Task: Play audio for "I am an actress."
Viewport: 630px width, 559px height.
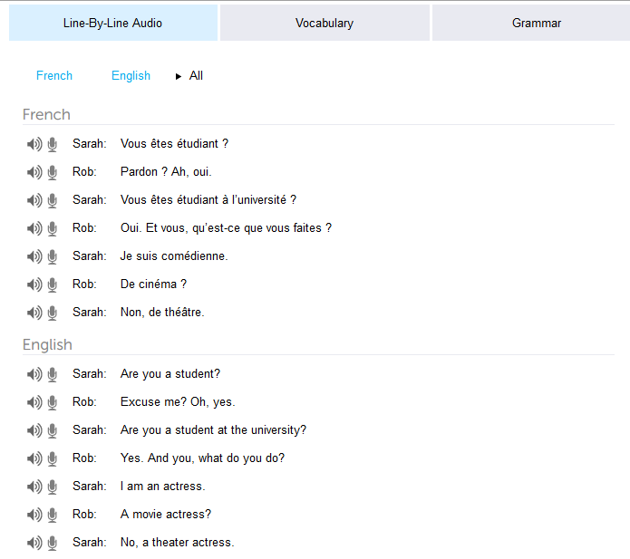Action: (x=34, y=487)
